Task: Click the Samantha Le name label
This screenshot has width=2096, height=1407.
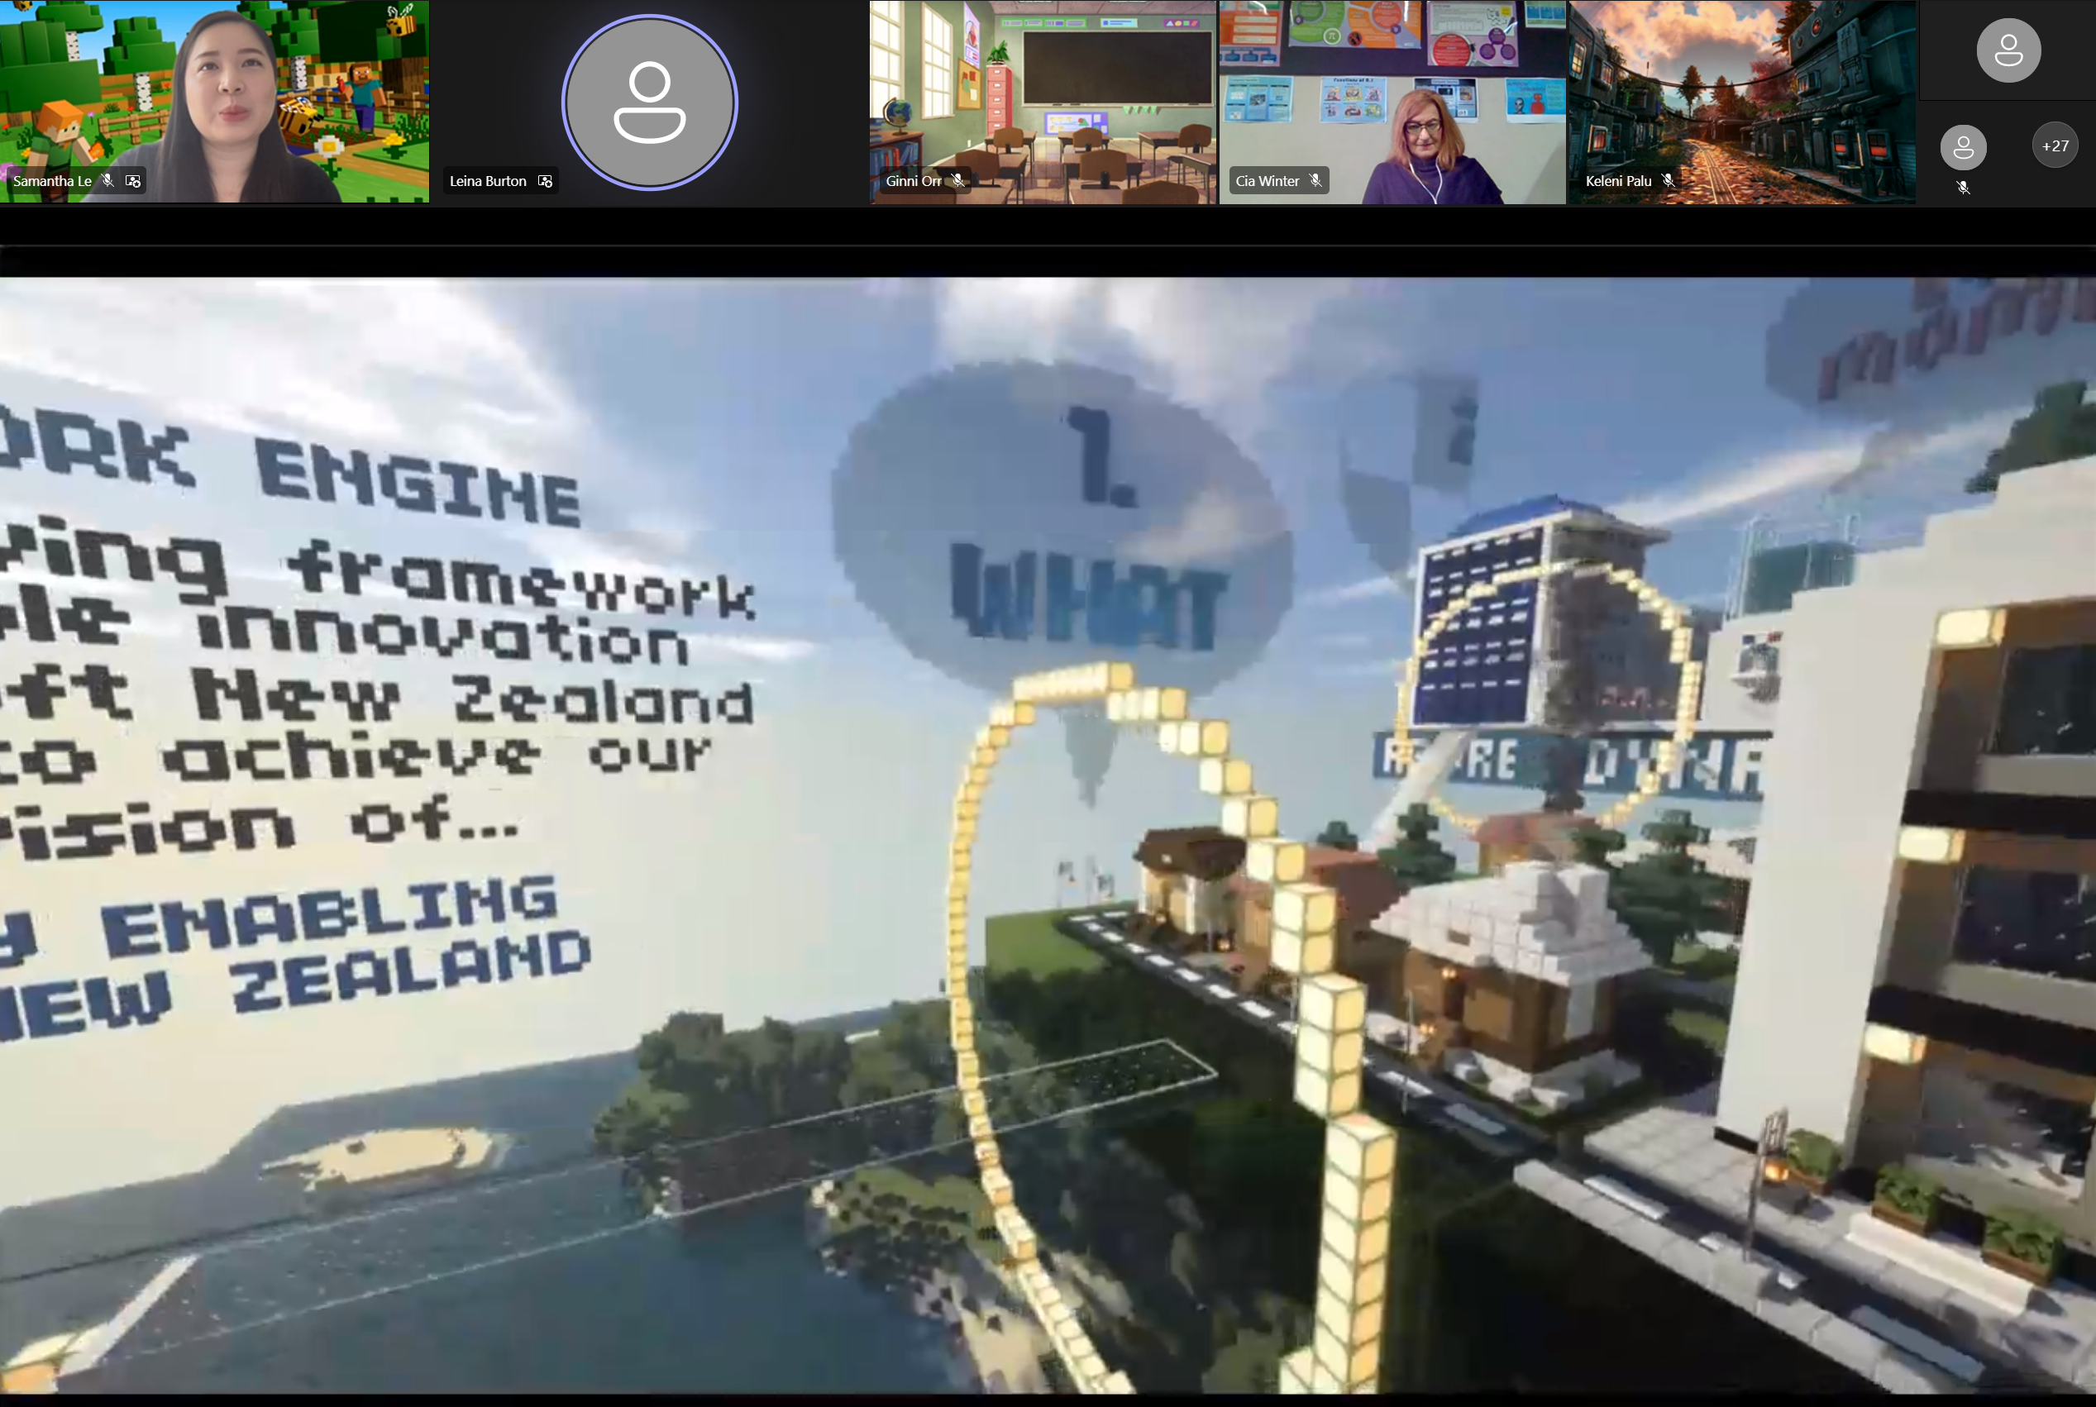Action: pyautogui.click(x=52, y=180)
